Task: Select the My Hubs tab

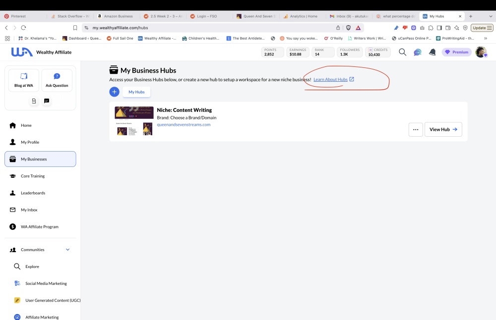Action: click(137, 92)
